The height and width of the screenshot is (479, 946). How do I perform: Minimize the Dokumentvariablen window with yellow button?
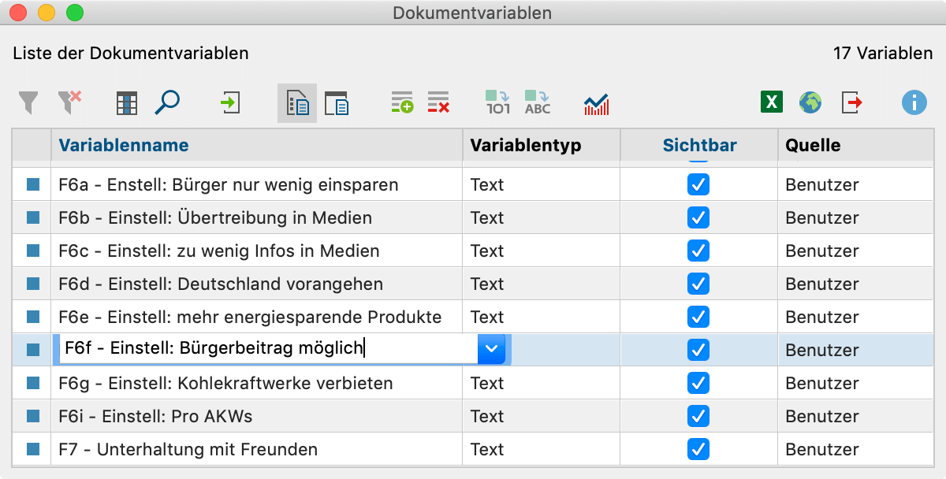(47, 13)
